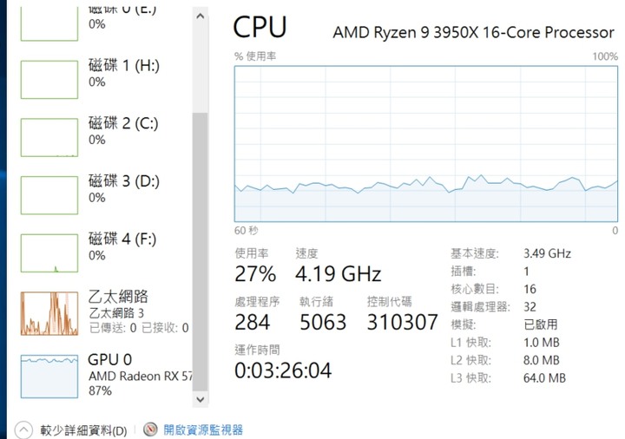Click the sidebar scrollbar thumb
This screenshot has width=625, height=439.
201,252
